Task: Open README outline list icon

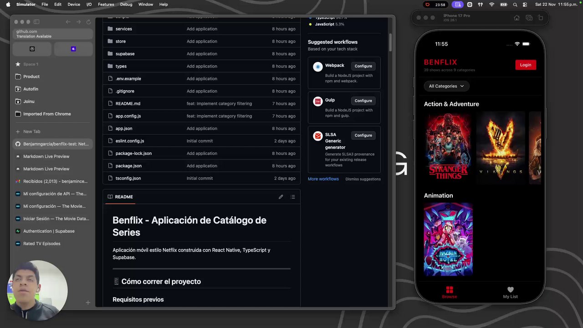Action: point(293,197)
